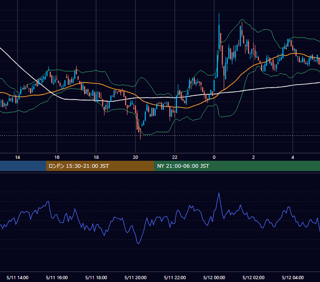Select the 0 hour axis label
Viewport: 320px width, 282px height.
click(x=214, y=157)
